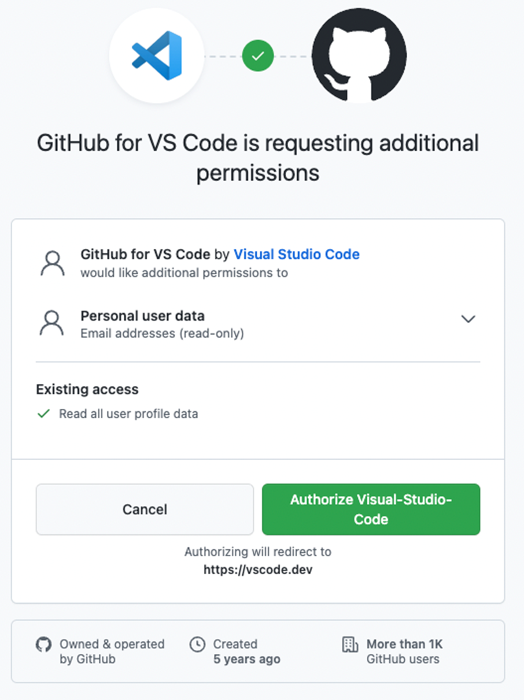Click the clock icon beside Created
The image size is (524, 700).
click(x=197, y=644)
